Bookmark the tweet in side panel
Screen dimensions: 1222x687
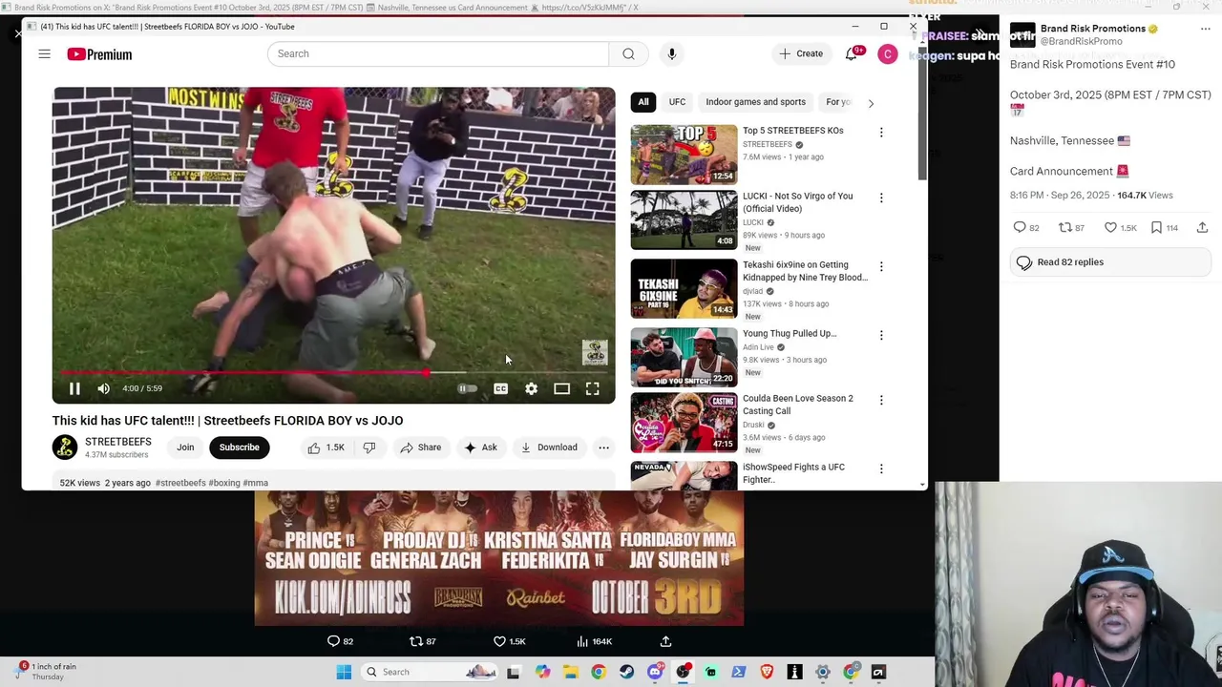tap(1165, 227)
